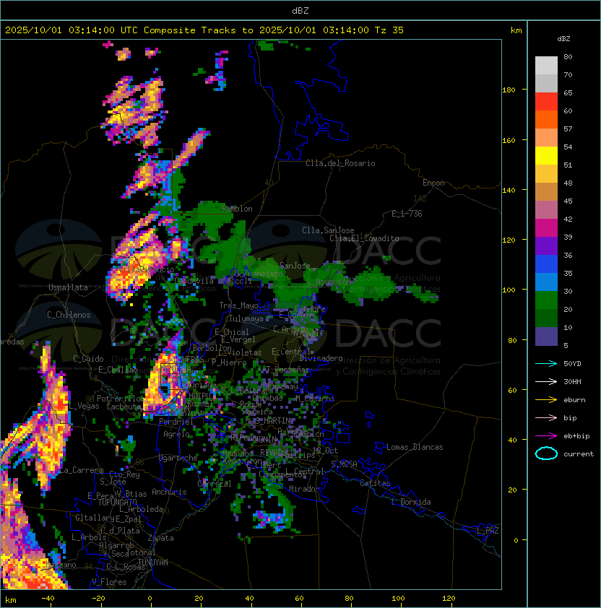
Task: Click the 'La_Carrera' map label
Action: [82, 470]
